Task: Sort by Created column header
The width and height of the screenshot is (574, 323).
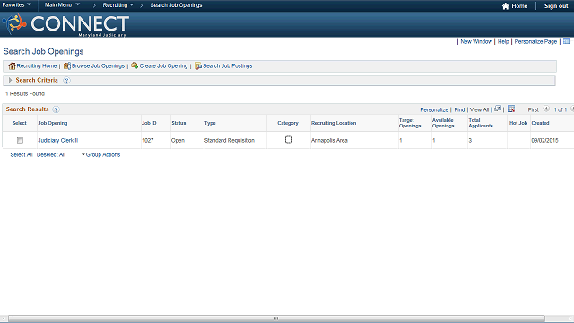Action: (540, 123)
